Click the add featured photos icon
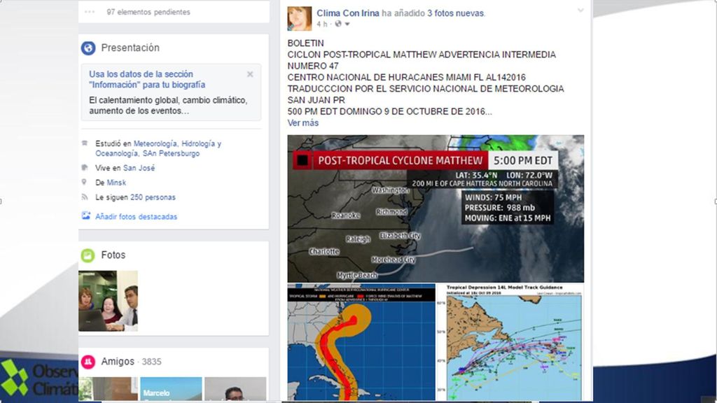The height and width of the screenshot is (403, 717). (x=85, y=215)
